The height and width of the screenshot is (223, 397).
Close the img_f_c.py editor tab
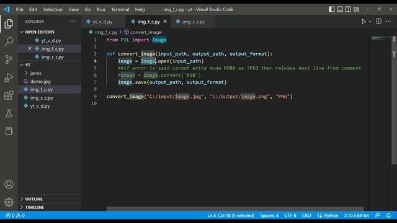[x=165, y=22]
